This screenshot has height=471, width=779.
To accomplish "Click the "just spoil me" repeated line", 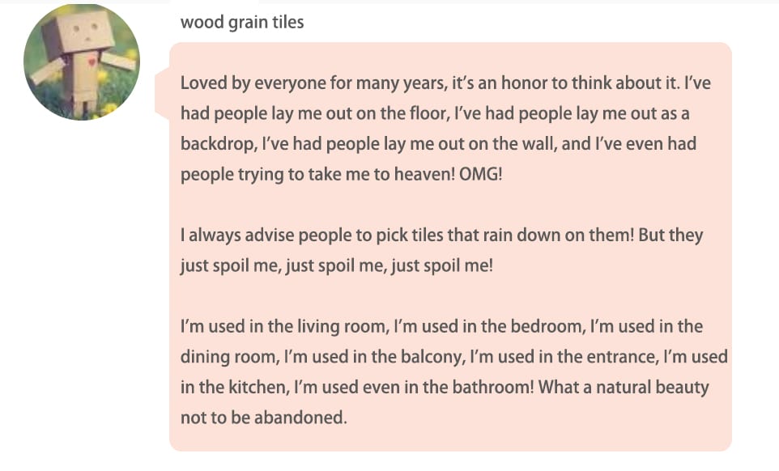I will [337, 265].
